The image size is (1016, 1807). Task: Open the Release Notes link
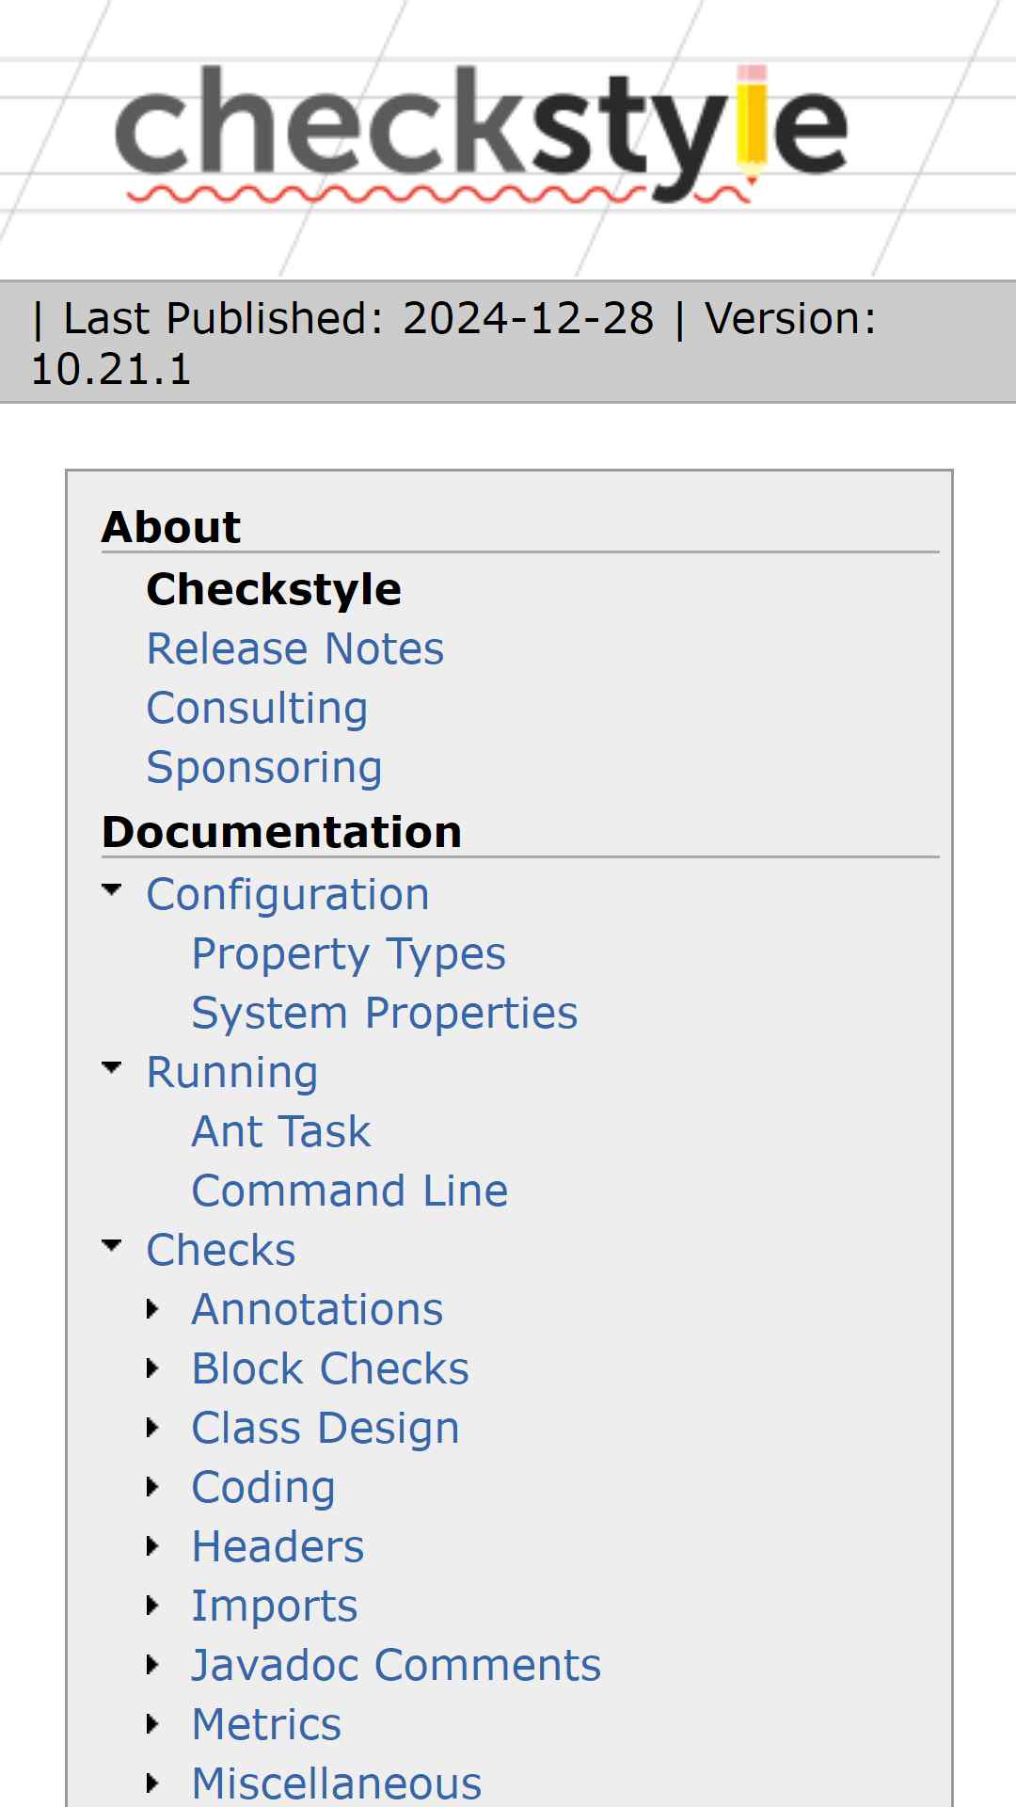point(295,648)
